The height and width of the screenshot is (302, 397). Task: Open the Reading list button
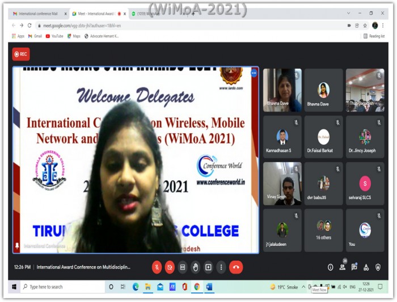click(373, 36)
